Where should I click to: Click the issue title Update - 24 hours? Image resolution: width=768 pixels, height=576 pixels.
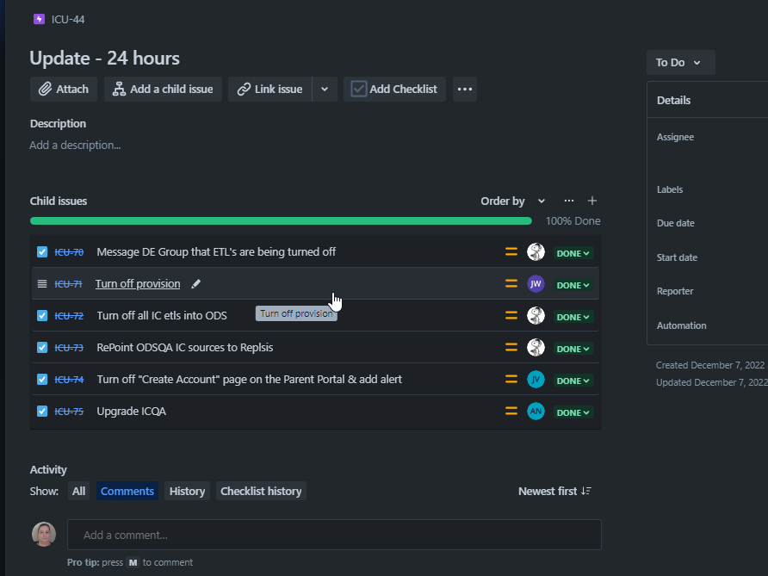click(x=104, y=59)
